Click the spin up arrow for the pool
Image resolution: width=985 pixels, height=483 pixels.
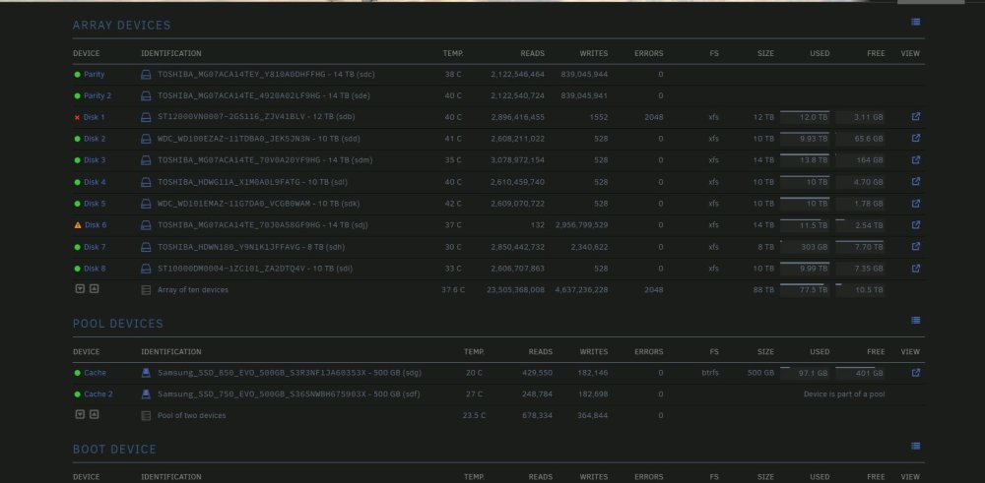[x=94, y=414]
